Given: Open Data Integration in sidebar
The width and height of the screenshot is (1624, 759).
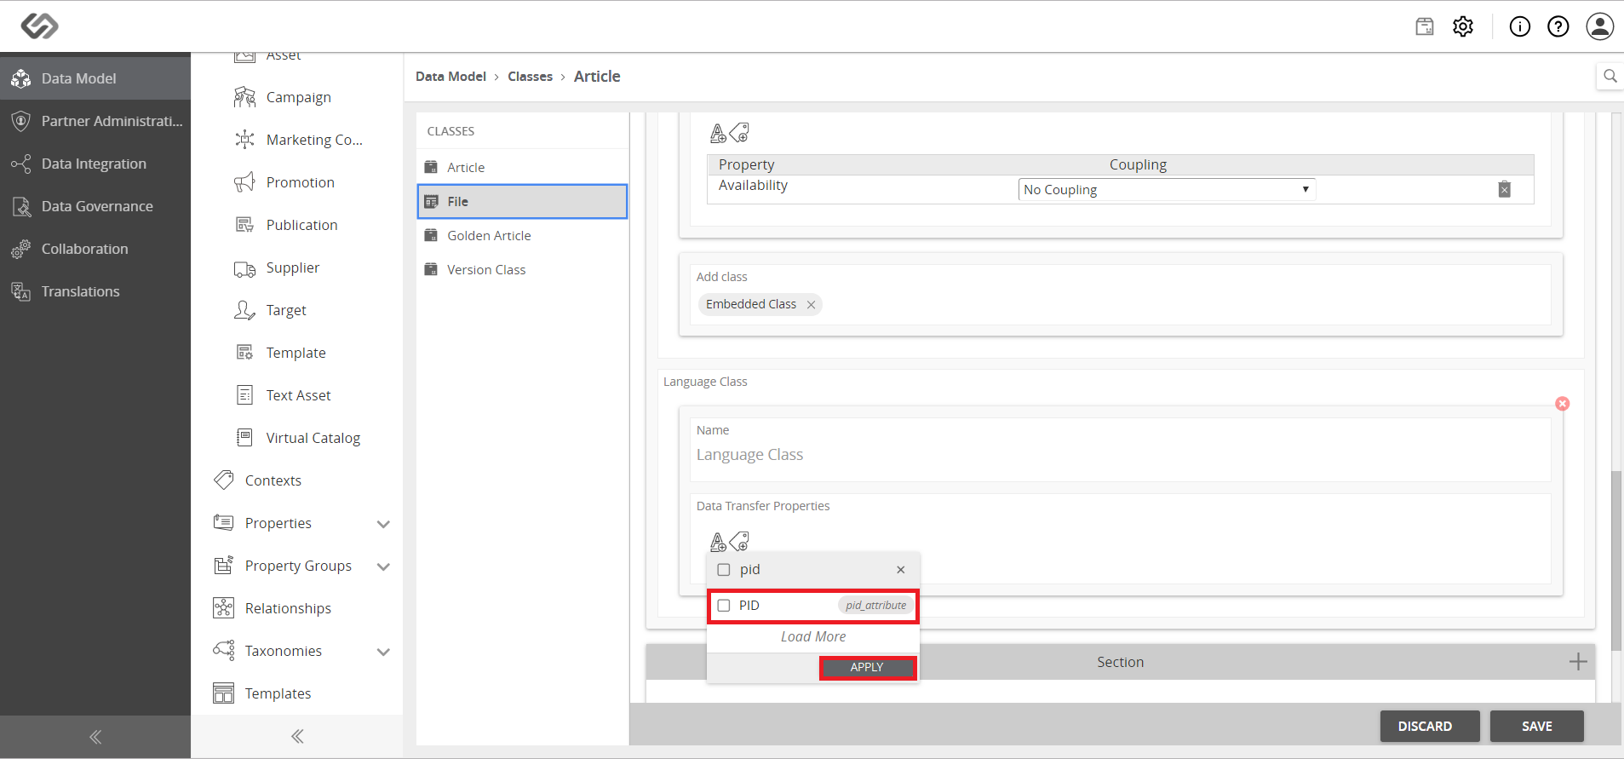Looking at the screenshot, I should coord(95,164).
